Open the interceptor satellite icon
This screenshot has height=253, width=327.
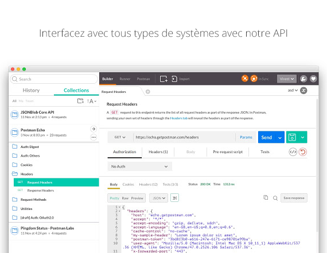(245, 79)
